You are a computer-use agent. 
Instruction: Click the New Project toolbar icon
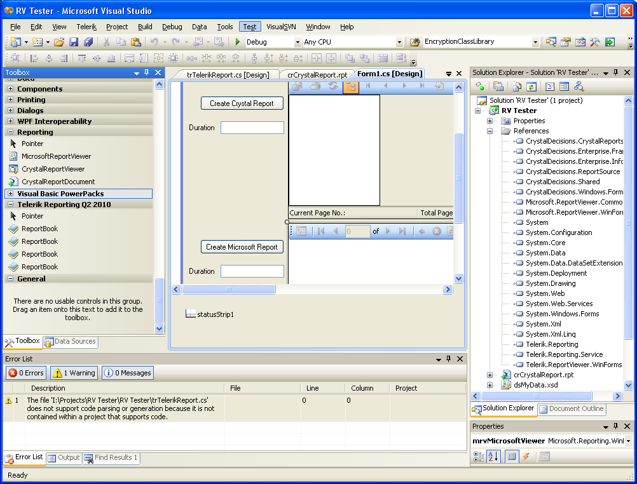pyautogui.click(x=16, y=42)
